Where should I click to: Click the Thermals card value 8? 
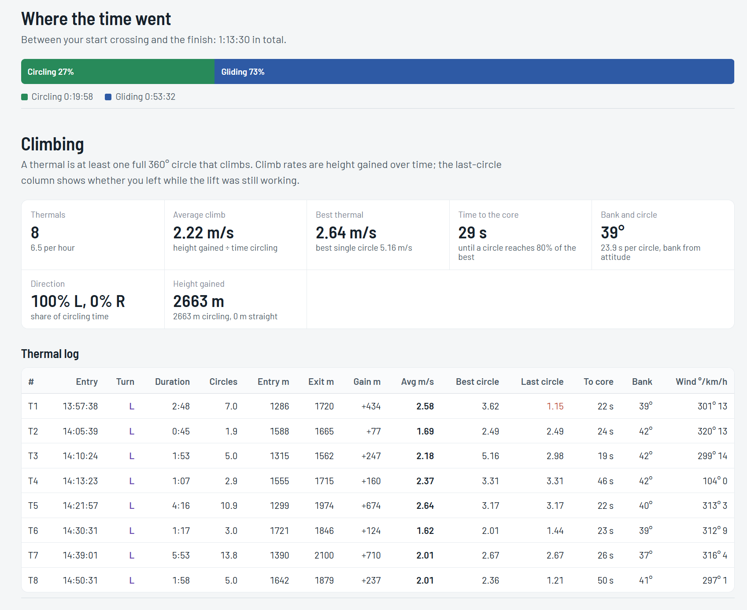pyautogui.click(x=35, y=233)
